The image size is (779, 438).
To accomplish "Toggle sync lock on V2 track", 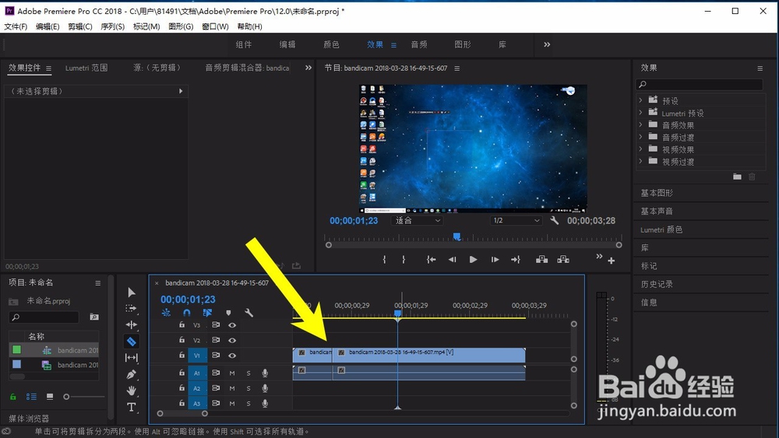I will pyautogui.click(x=216, y=340).
